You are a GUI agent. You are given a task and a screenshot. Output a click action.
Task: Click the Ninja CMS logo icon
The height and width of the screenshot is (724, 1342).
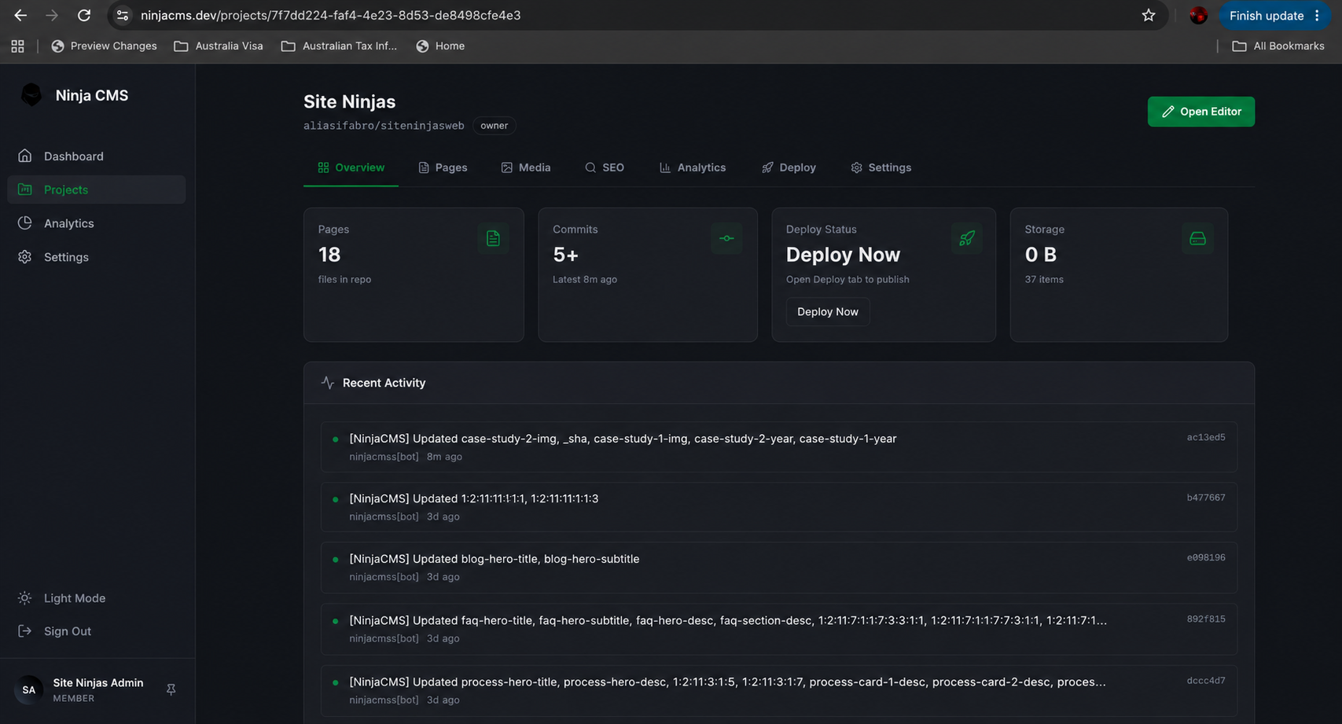click(31, 95)
